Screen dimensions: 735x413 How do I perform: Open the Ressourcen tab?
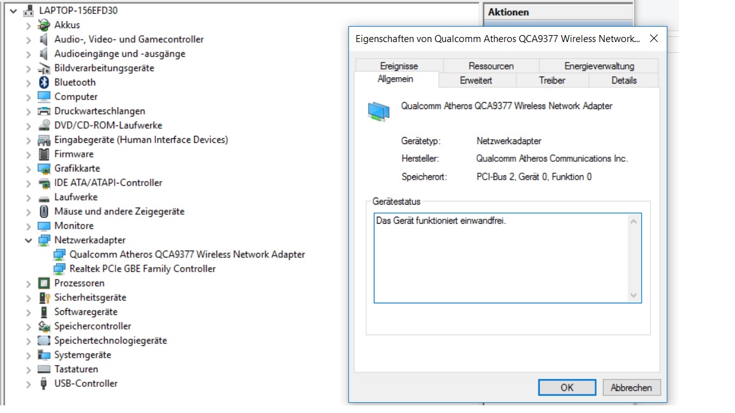point(491,66)
